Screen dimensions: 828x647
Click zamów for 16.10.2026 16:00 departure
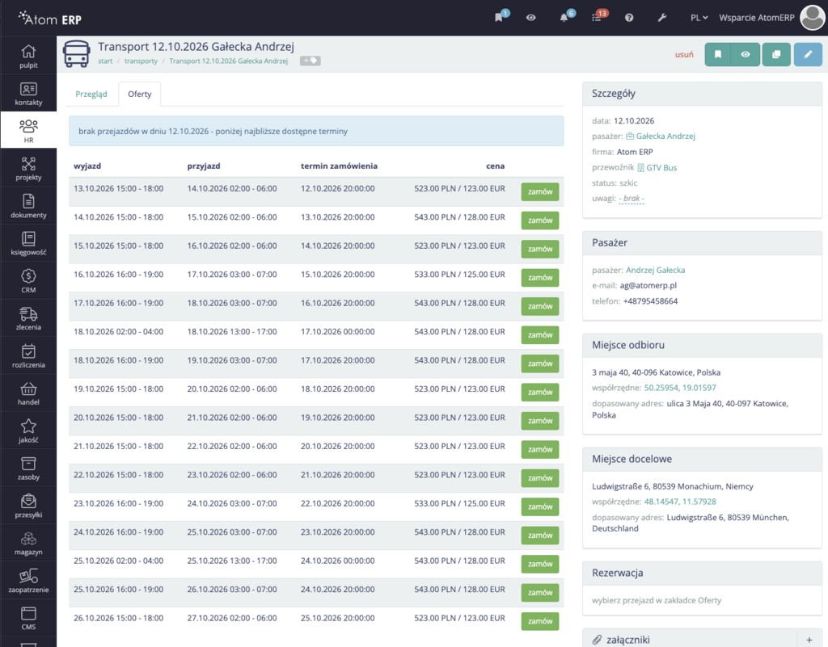point(539,278)
